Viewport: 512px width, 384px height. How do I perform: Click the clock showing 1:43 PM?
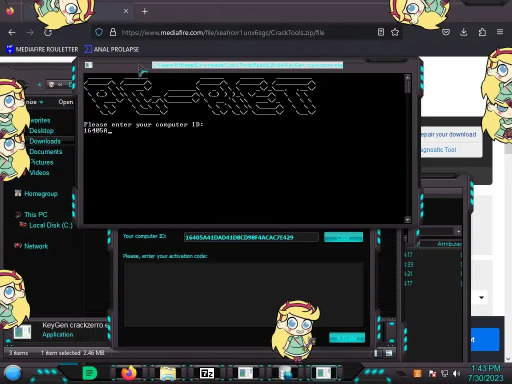(x=486, y=368)
